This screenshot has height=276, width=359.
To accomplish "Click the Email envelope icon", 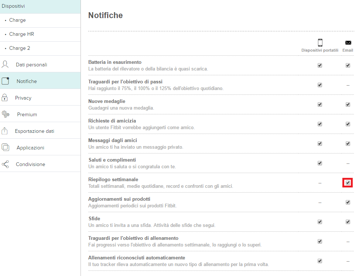I will [348, 42].
